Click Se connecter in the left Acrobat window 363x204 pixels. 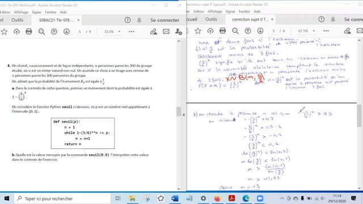tap(164, 20)
